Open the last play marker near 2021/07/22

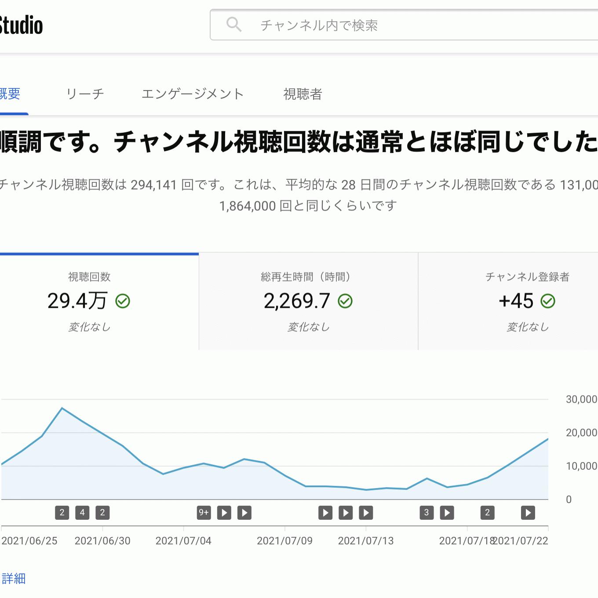point(528,512)
